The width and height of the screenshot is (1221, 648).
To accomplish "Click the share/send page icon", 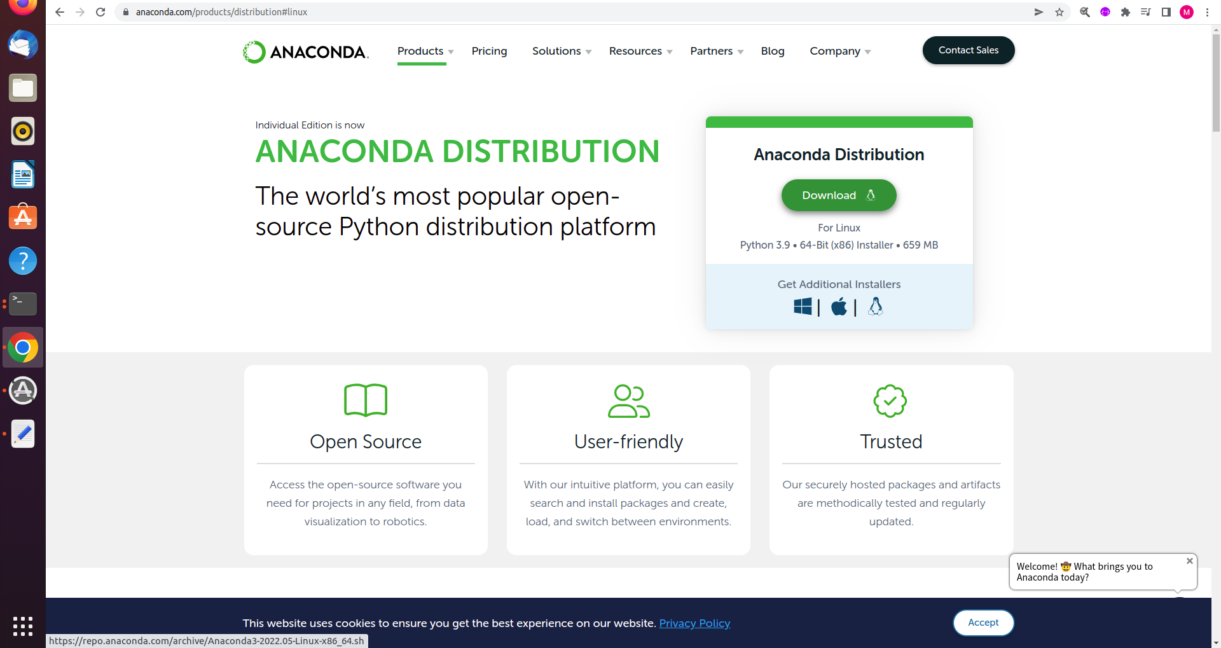I will click(1039, 12).
